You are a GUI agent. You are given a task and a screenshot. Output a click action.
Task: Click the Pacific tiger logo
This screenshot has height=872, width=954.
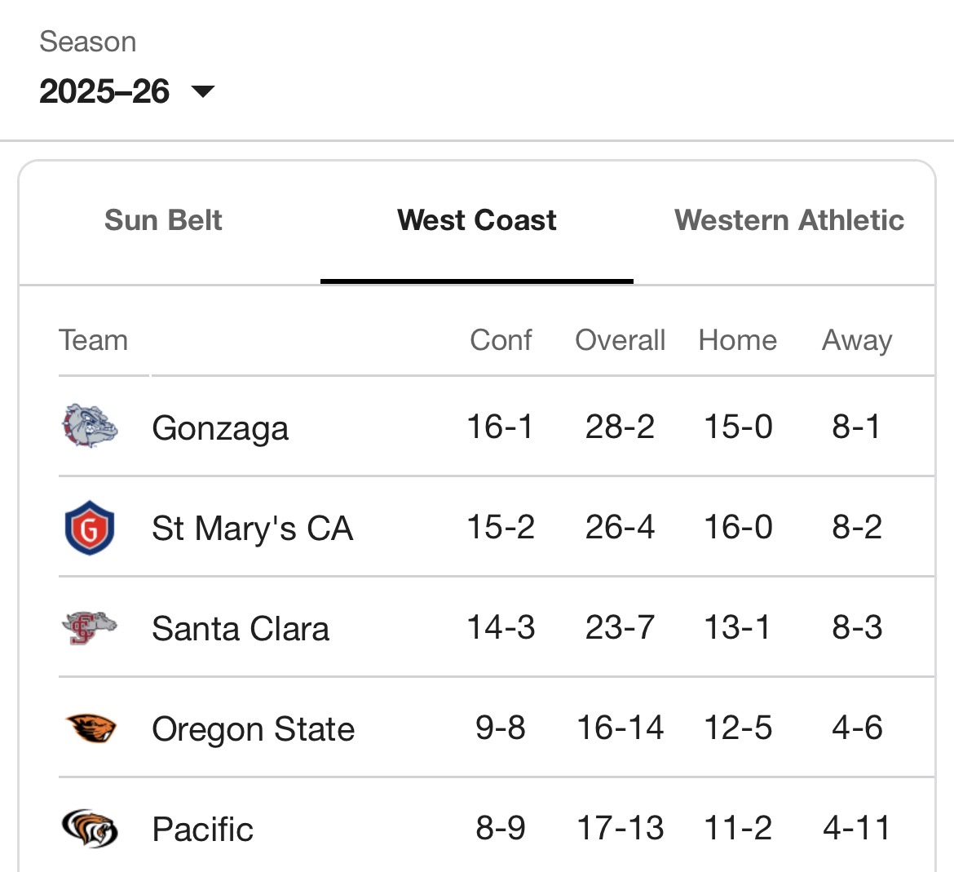91,829
